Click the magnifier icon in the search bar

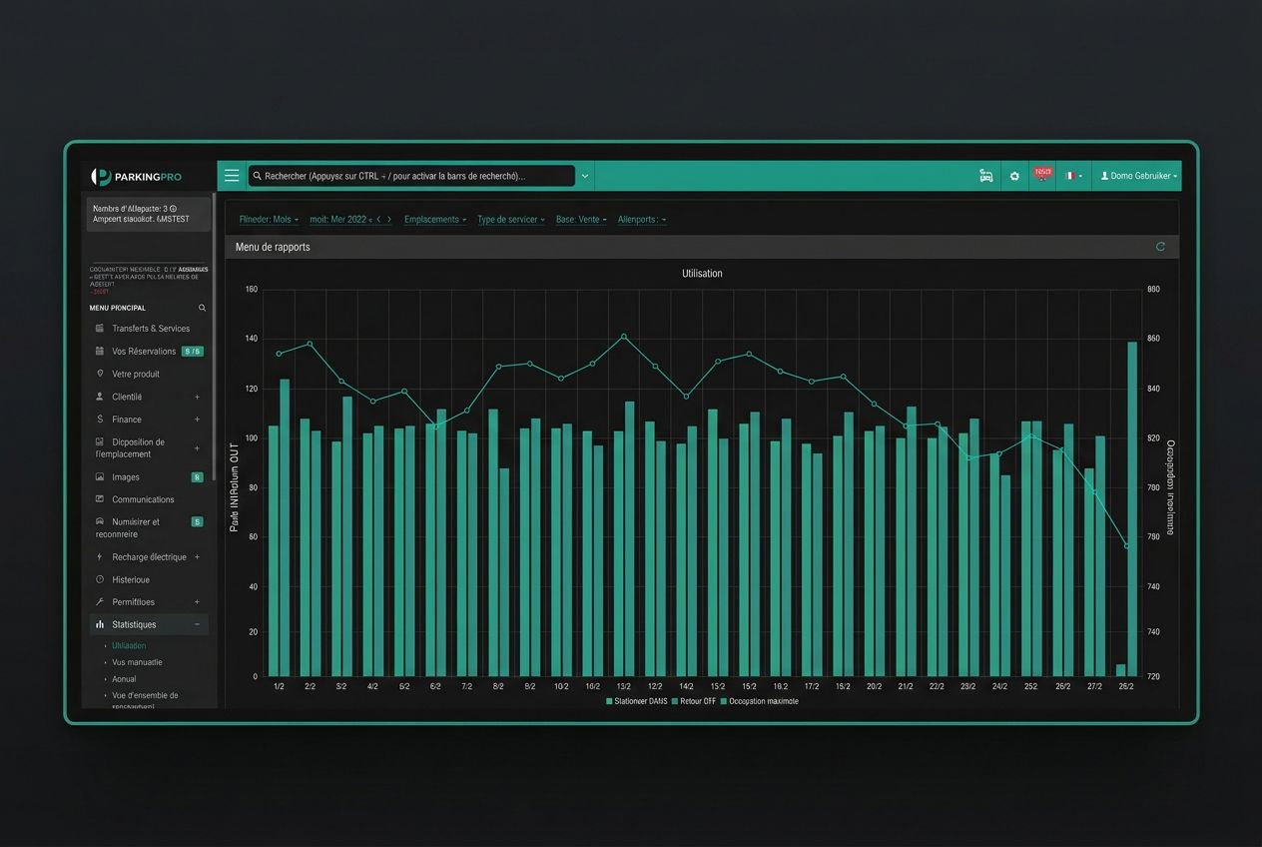(x=257, y=176)
